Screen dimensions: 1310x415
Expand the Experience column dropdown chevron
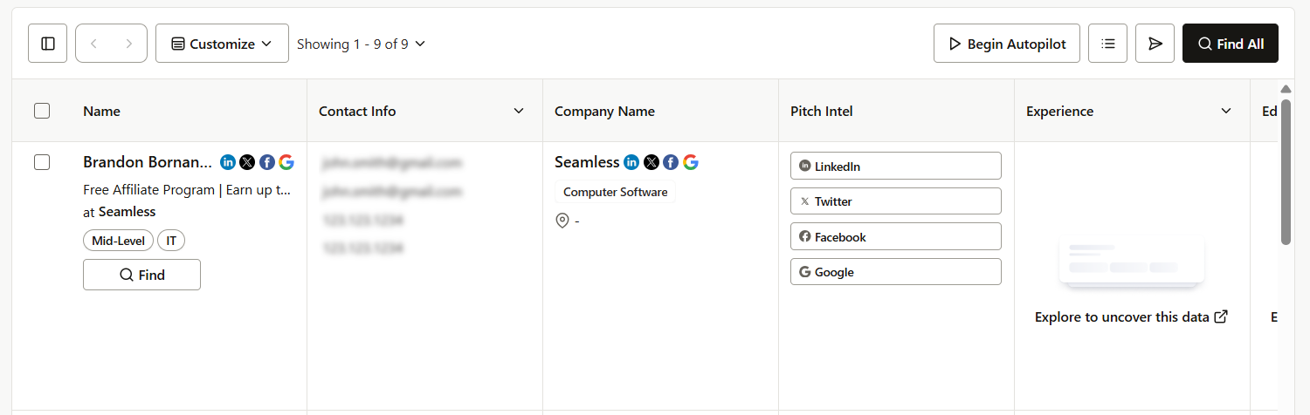click(1226, 111)
